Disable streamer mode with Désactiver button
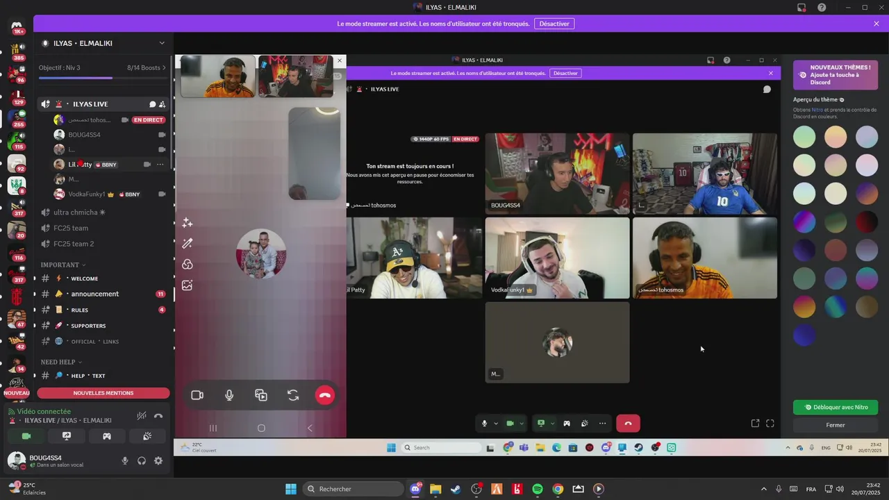The image size is (889, 500). tap(554, 24)
